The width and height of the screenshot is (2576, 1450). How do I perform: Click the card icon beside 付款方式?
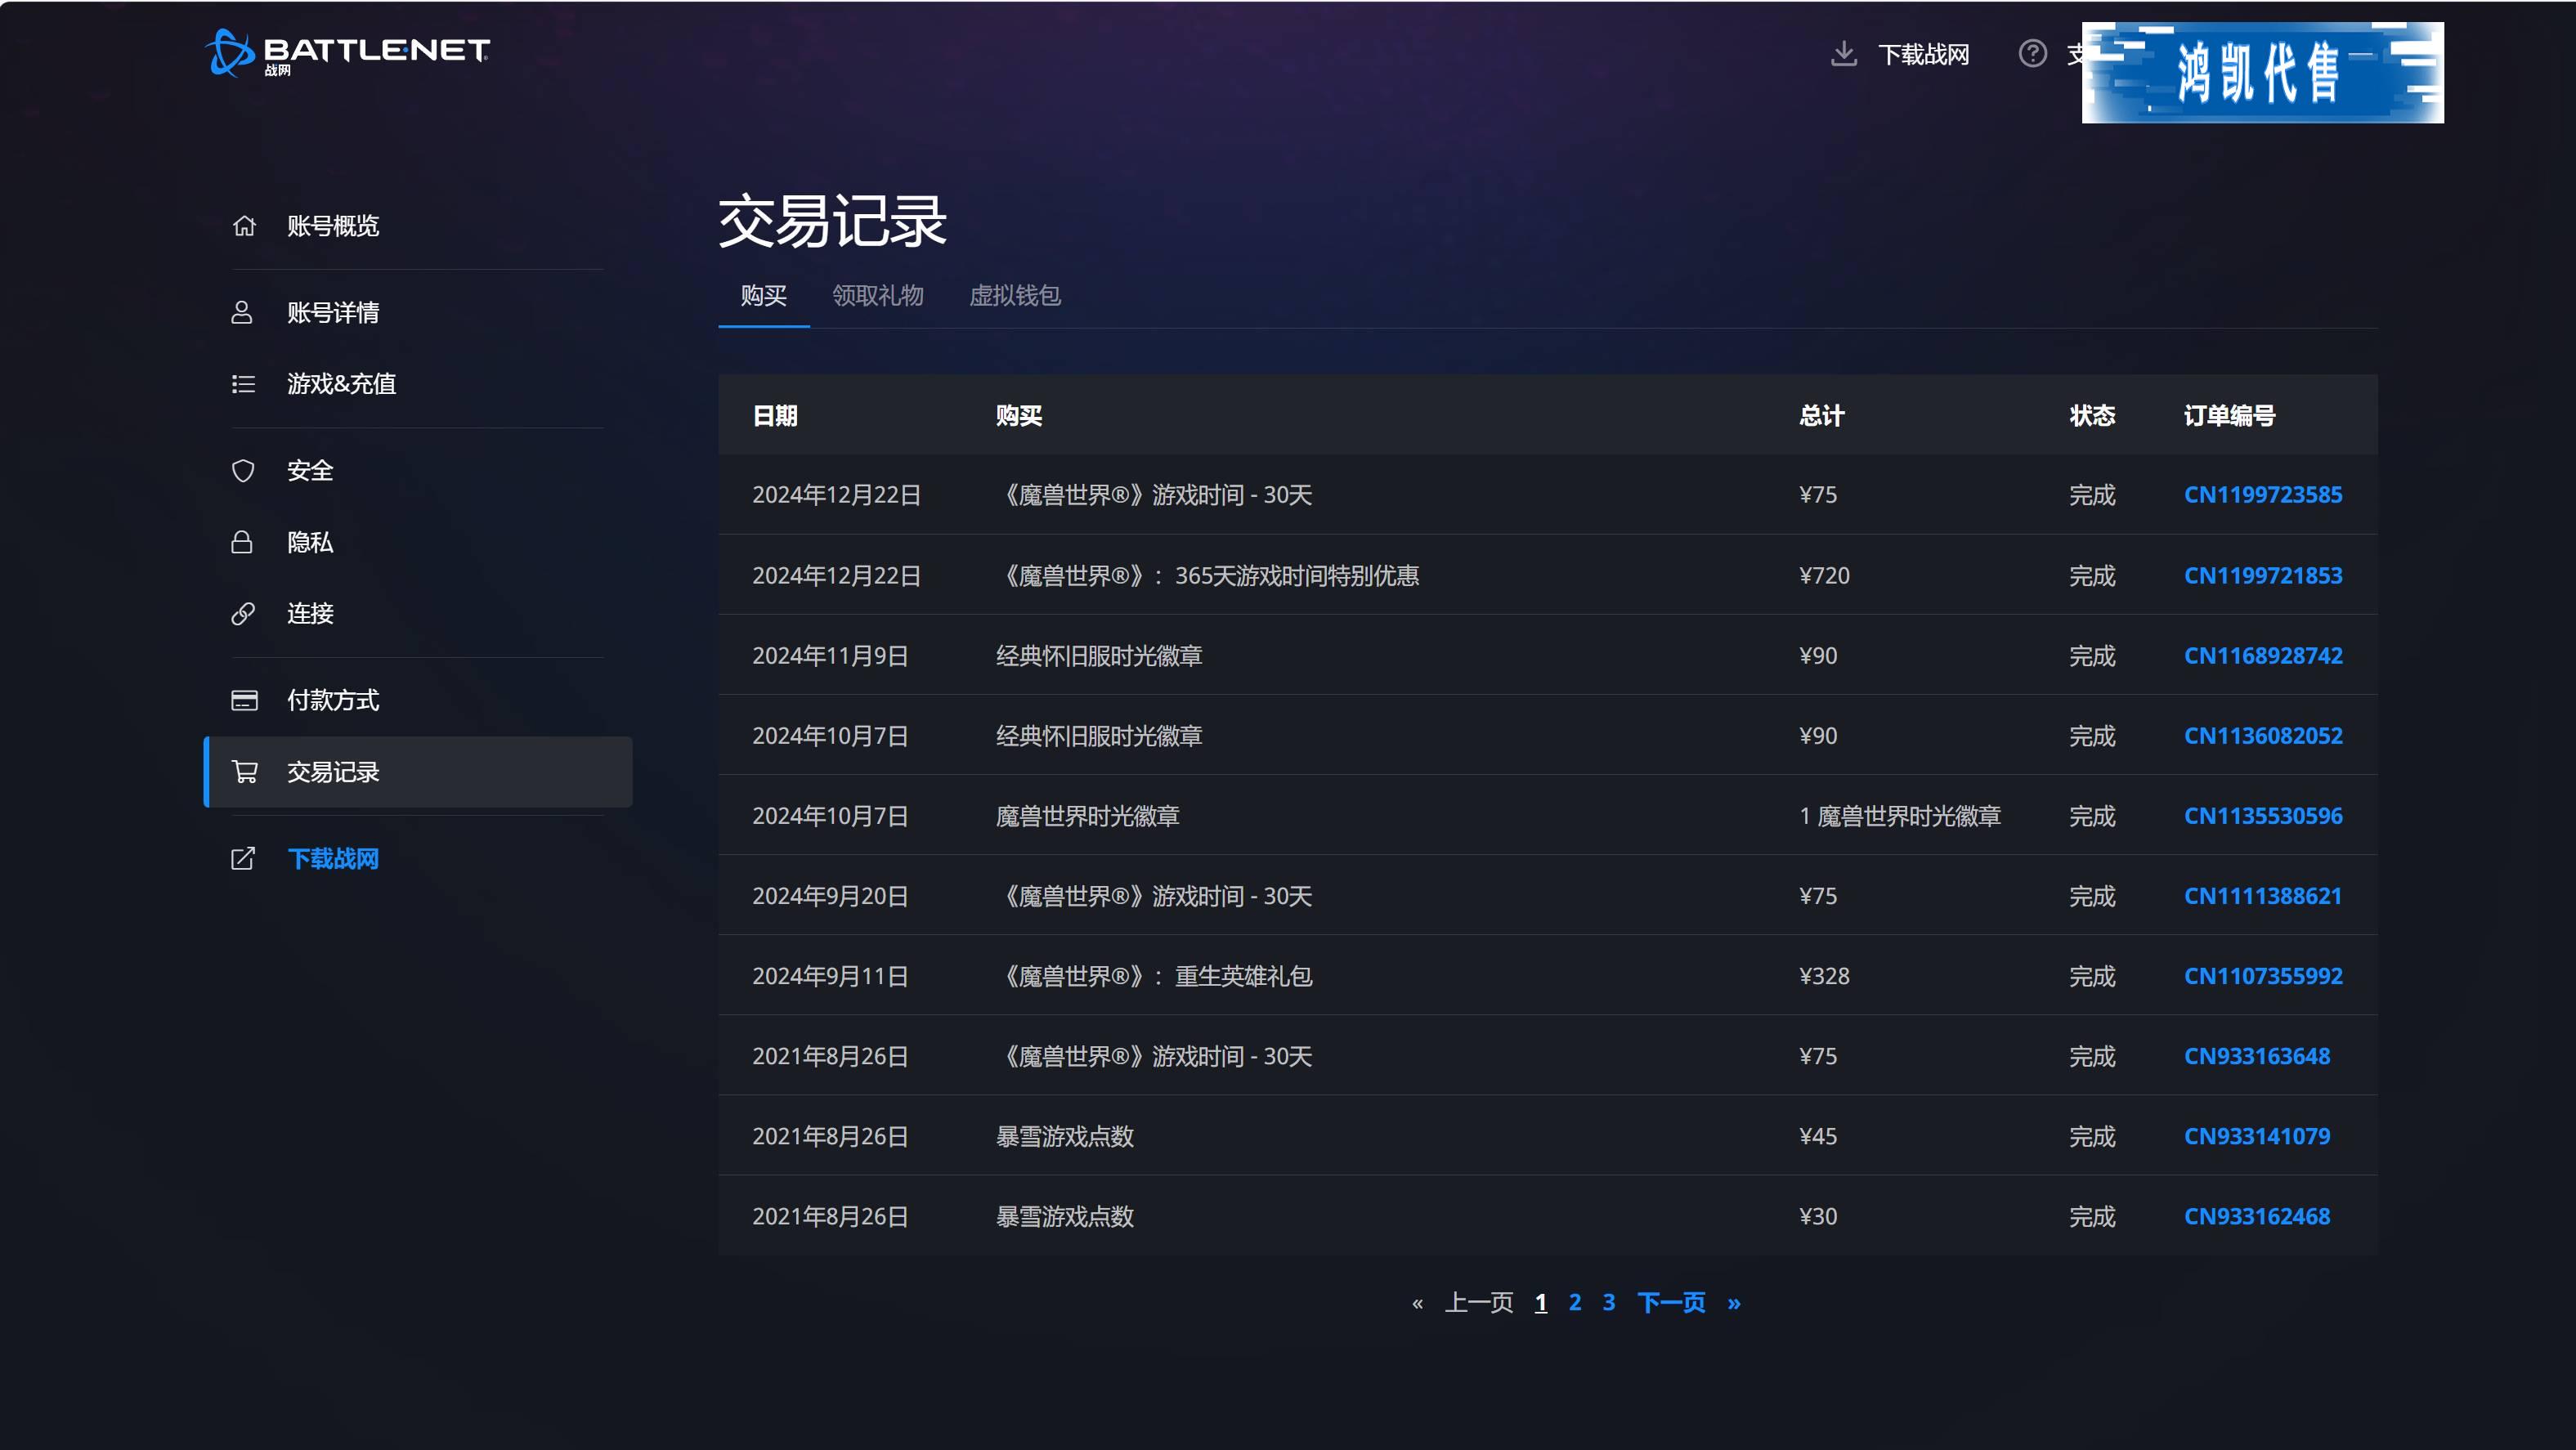244,700
